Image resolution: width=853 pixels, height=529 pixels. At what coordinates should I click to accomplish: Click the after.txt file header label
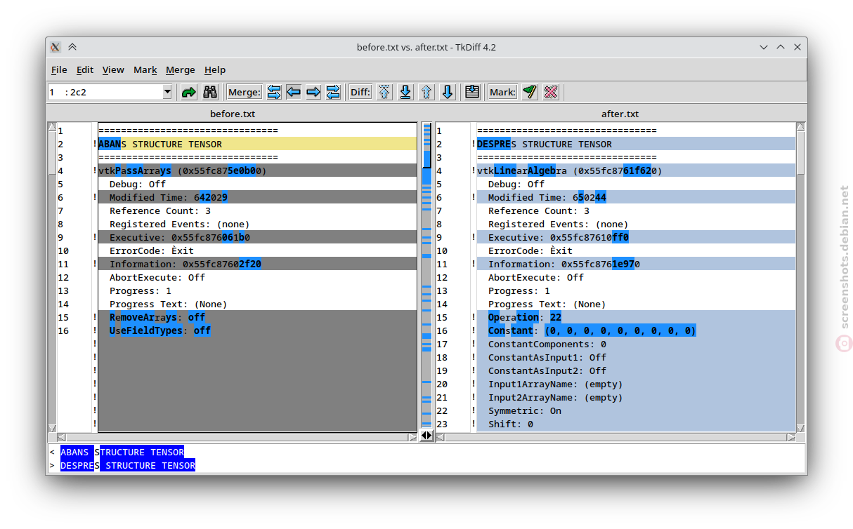(x=620, y=114)
